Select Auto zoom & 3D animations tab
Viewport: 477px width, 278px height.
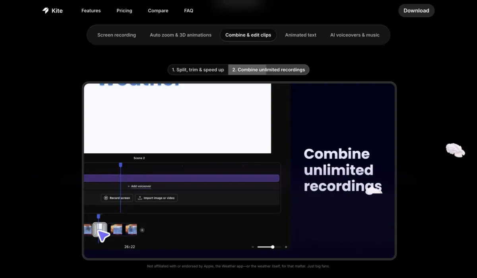pyautogui.click(x=180, y=35)
